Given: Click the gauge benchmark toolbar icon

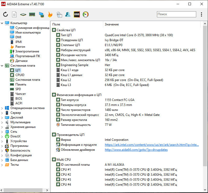Looking at the screenshot, I should (x=86, y=14).
